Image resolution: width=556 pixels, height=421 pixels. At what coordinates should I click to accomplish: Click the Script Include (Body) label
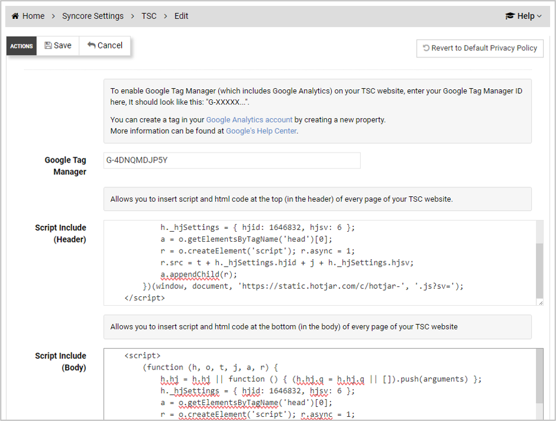coord(61,361)
